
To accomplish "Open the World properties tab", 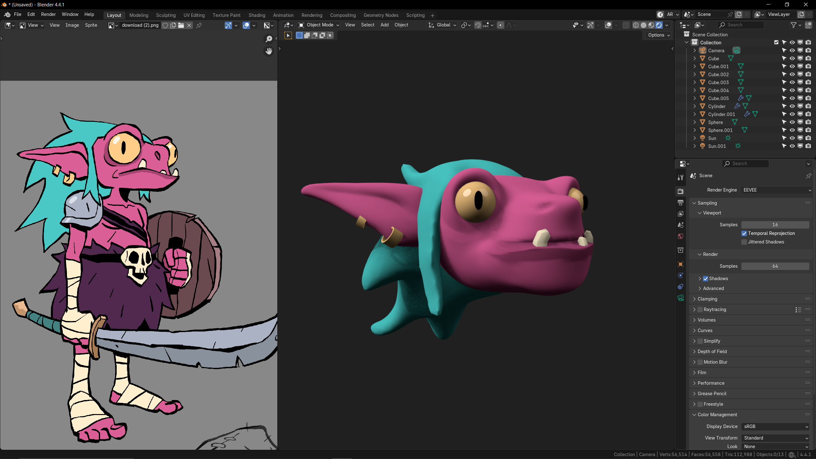I will coord(681,236).
